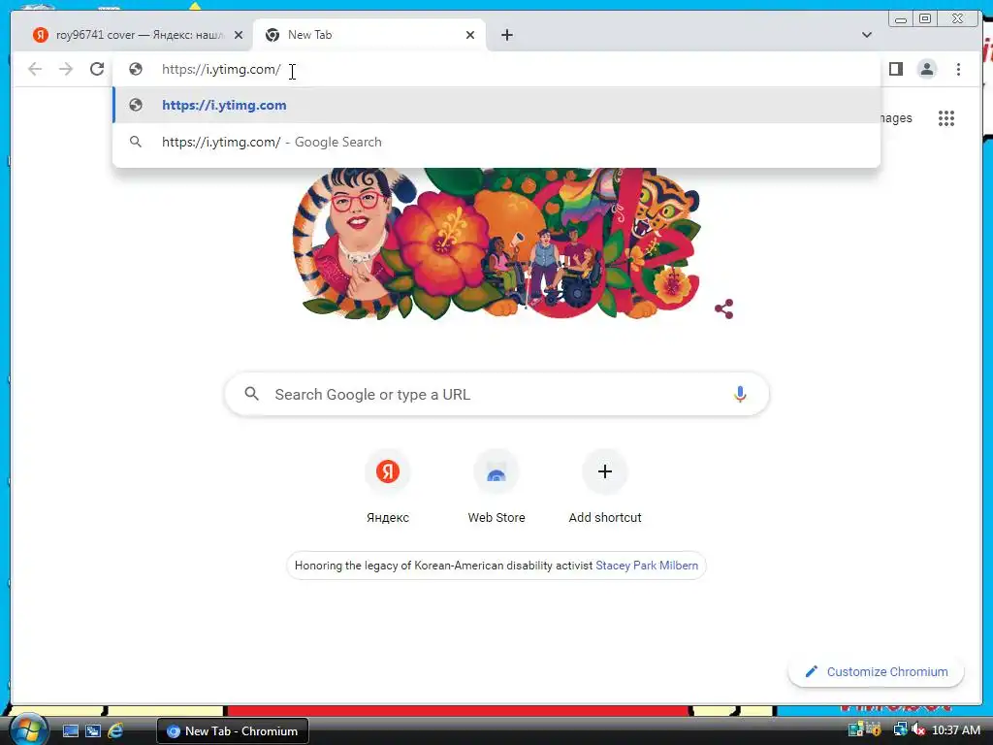Click Show Desktop quick launch icon
This screenshot has height=745, width=993.
click(70, 730)
